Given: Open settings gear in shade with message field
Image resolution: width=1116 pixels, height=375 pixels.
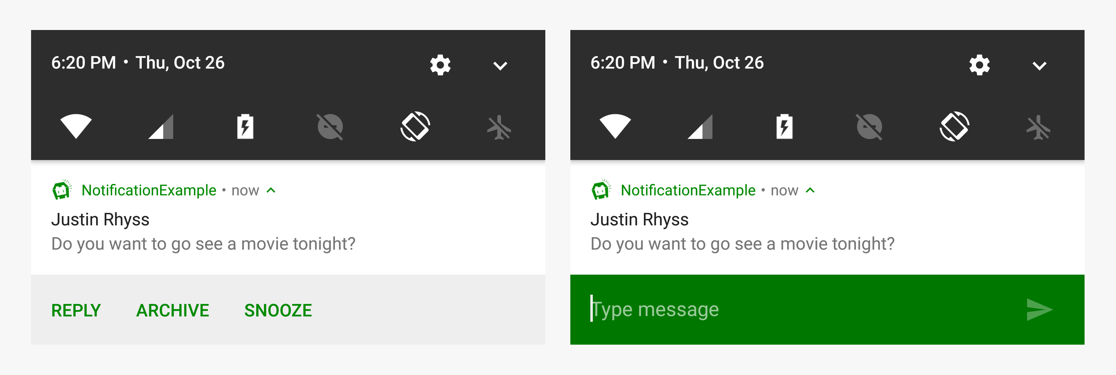Looking at the screenshot, I should coord(980,65).
